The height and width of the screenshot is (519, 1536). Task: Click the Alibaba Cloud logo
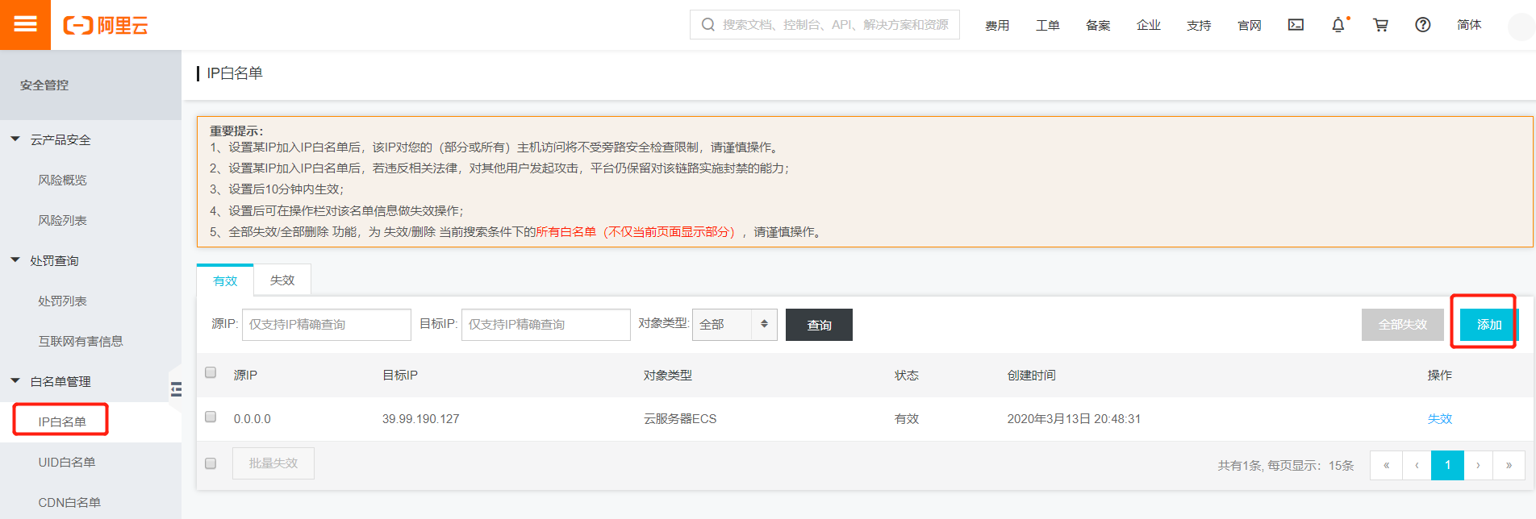106,25
